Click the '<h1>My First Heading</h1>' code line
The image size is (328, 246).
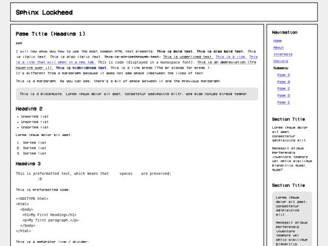[49, 215]
